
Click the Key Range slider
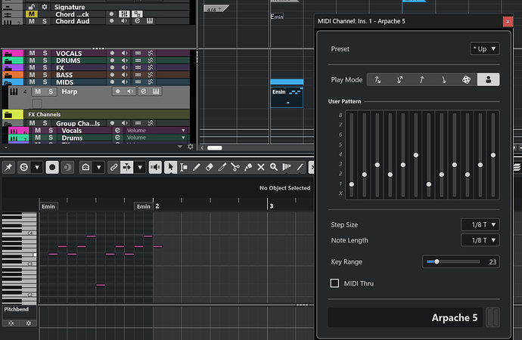(452, 261)
